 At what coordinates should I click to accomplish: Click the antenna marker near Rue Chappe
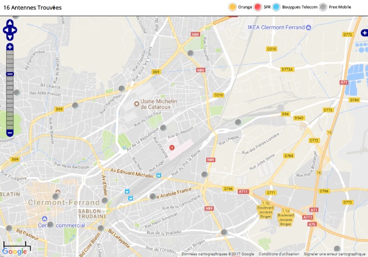(x=238, y=122)
